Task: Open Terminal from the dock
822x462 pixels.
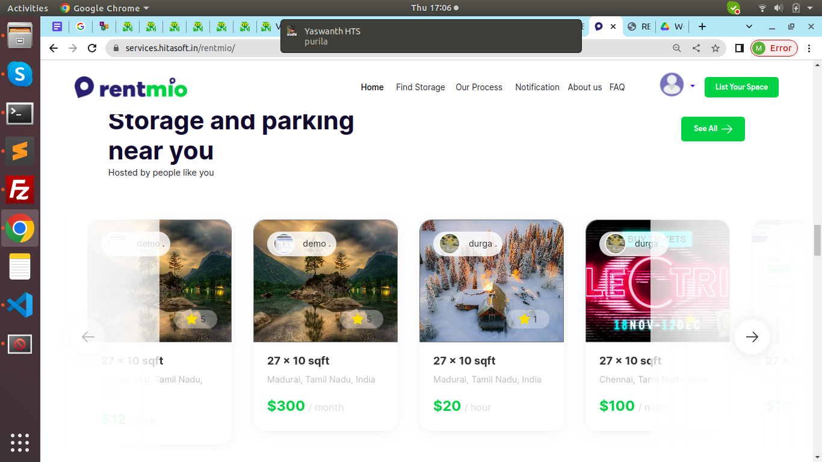Action: click(20, 113)
